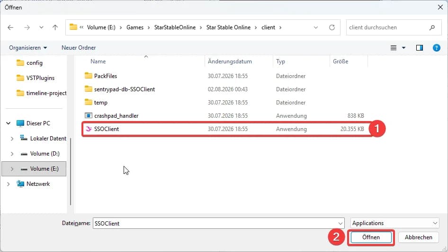448x252 pixels.
Task: Open the Dateiname dropdown arrow
Action: (x=340, y=223)
